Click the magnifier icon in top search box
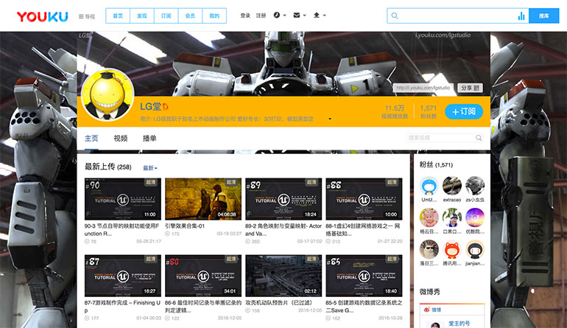Viewport: 567px width, 328px height. [x=395, y=15]
